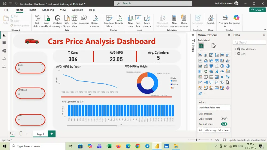Choose the Gauge visual icon
267x150 pixels.
click(x=222, y=72)
